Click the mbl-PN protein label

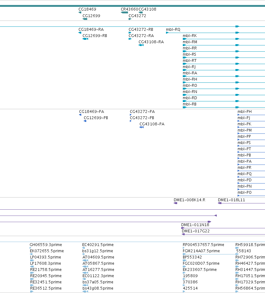pos(245,186)
